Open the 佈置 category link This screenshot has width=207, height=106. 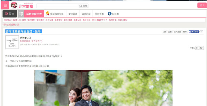tap(120, 20)
